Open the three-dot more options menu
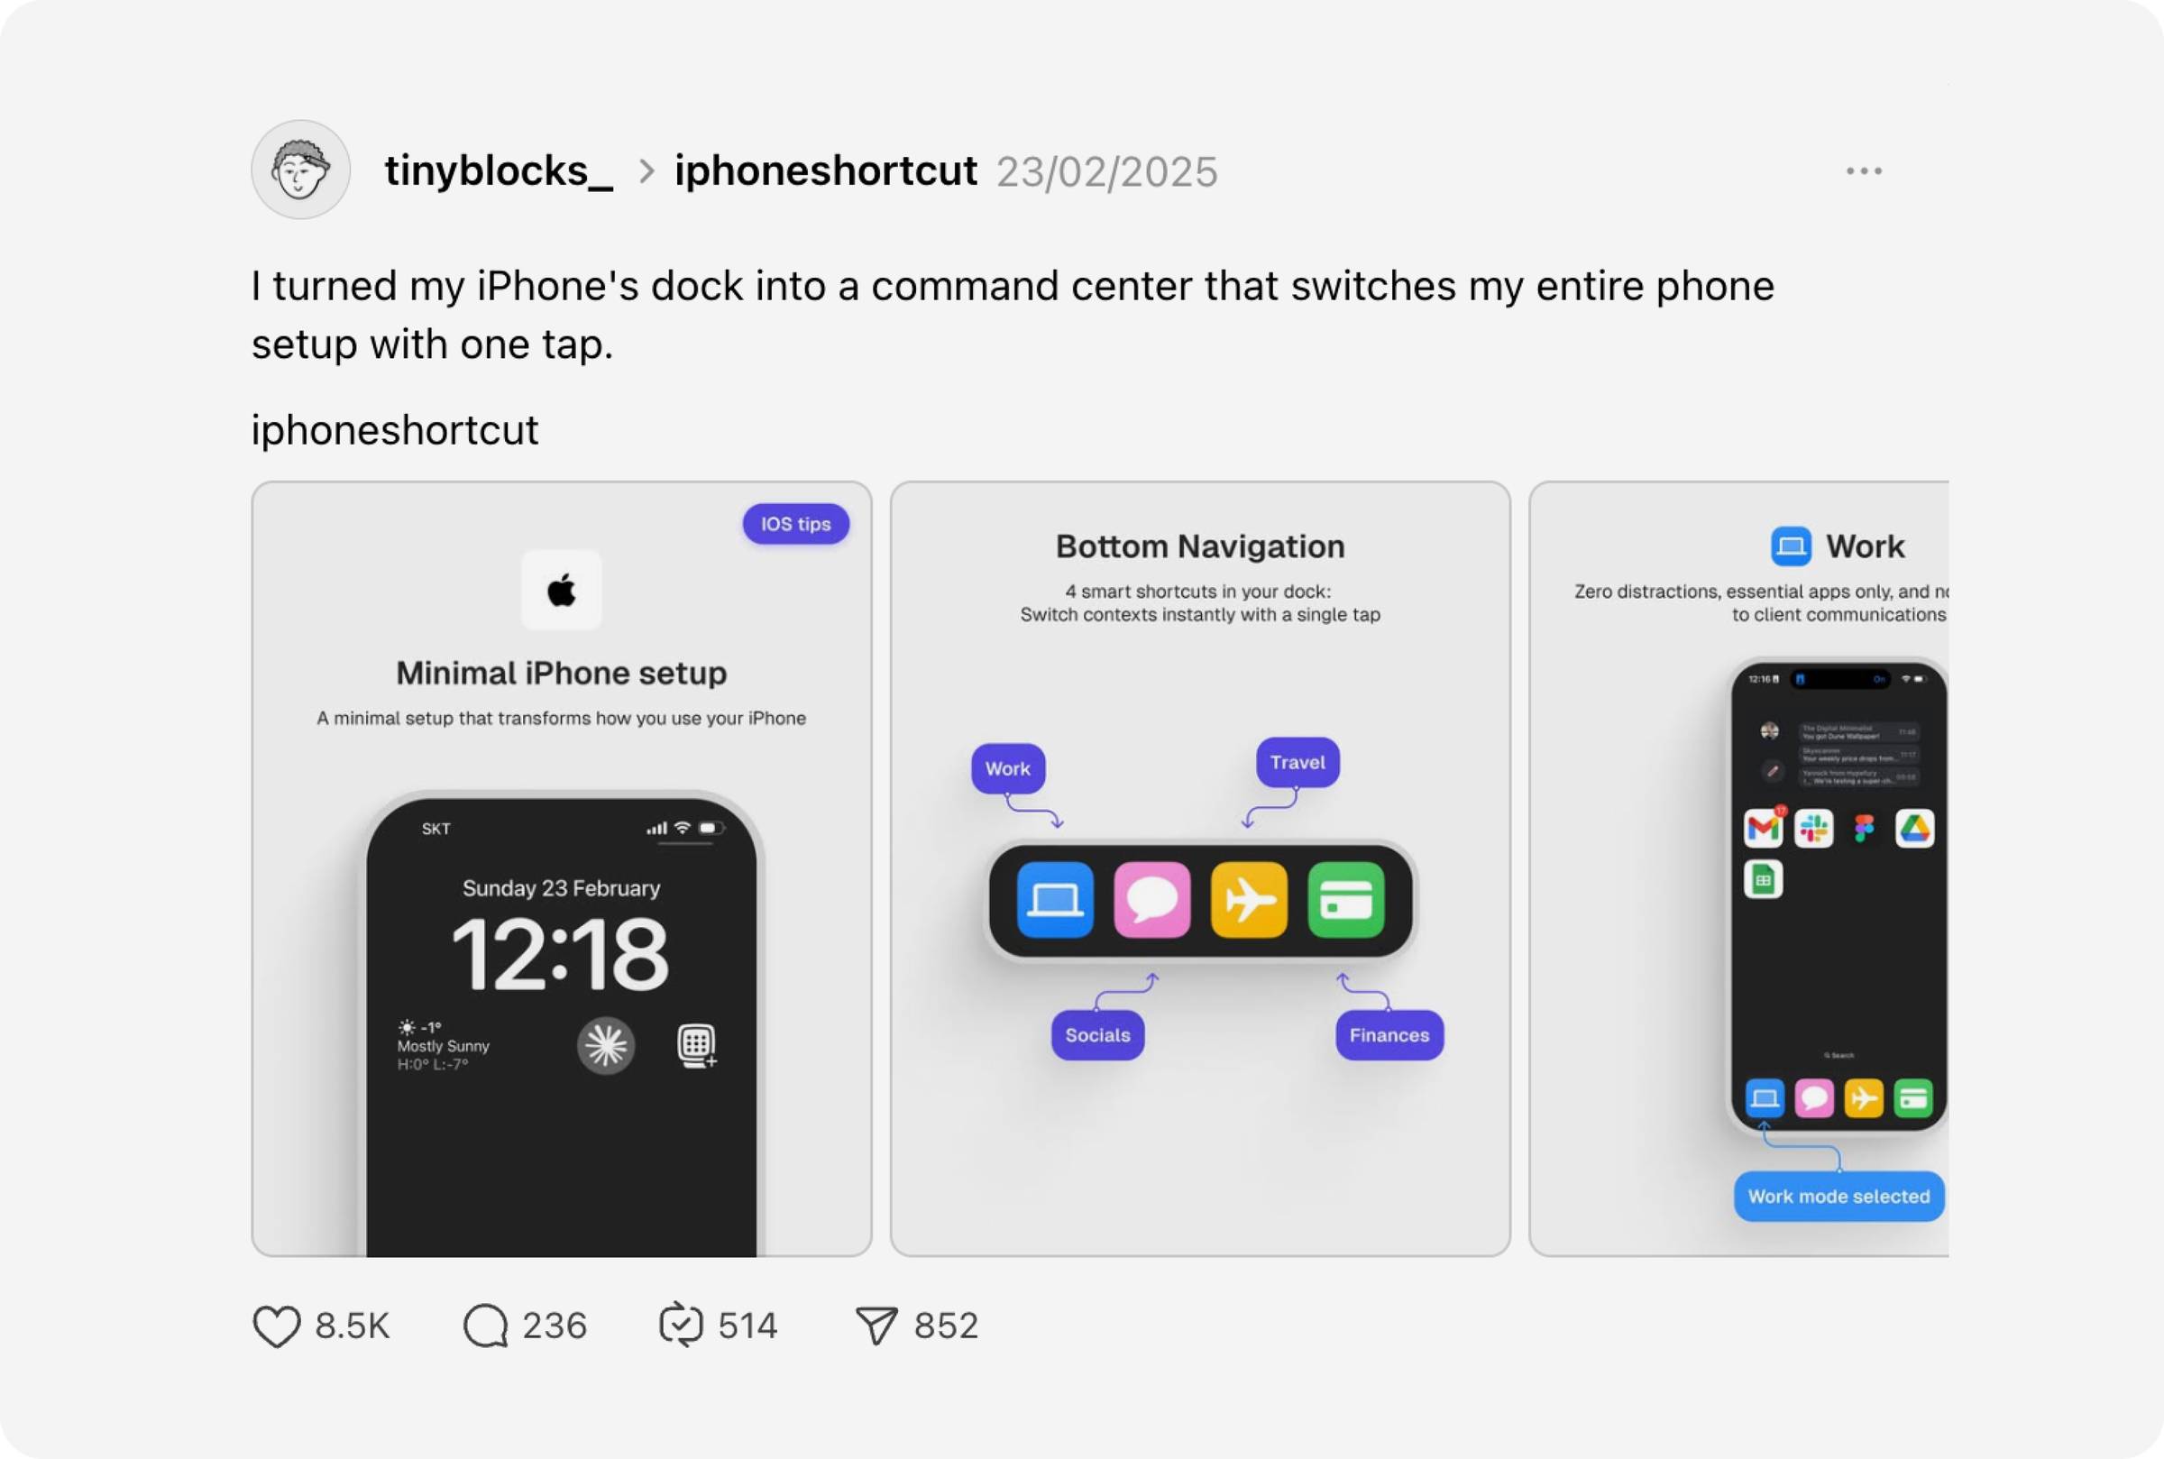The image size is (2164, 1459). [x=1864, y=171]
